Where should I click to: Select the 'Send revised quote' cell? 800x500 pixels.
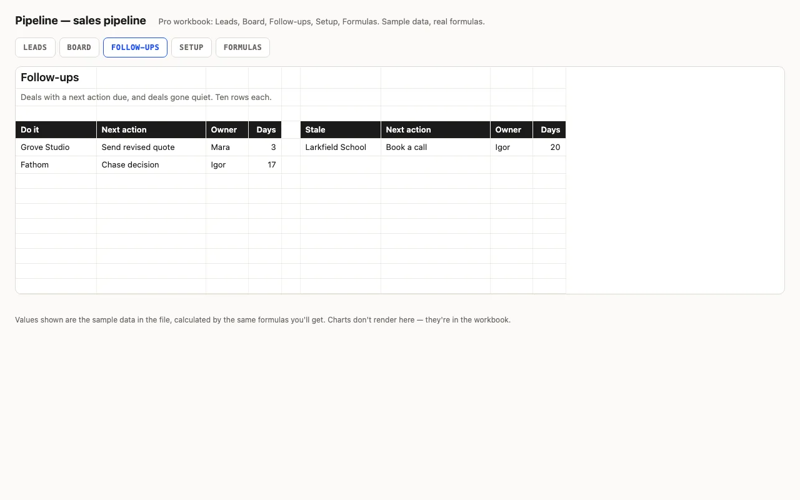(x=151, y=147)
